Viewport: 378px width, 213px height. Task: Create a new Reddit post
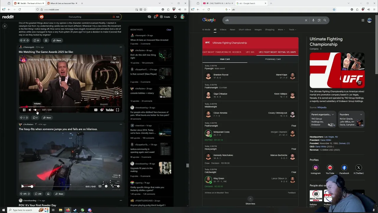click(x=165, y=17)
